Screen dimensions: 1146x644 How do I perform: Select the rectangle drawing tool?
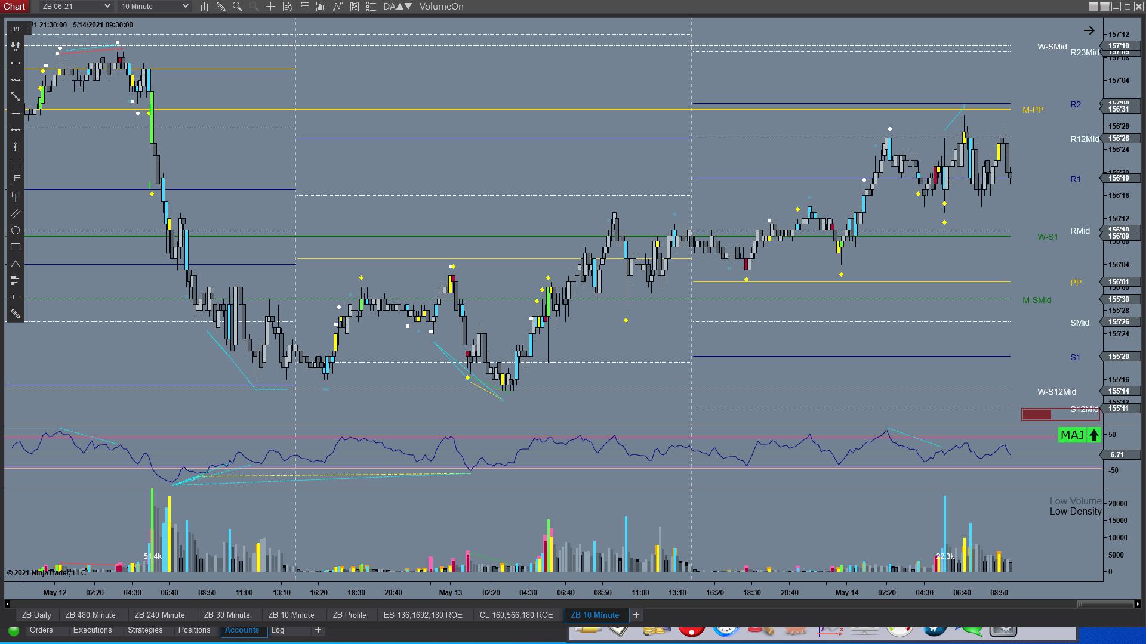16,247
